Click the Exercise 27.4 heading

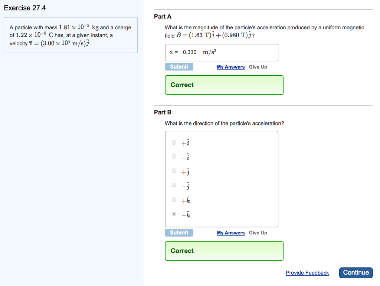tap(25, 7)
